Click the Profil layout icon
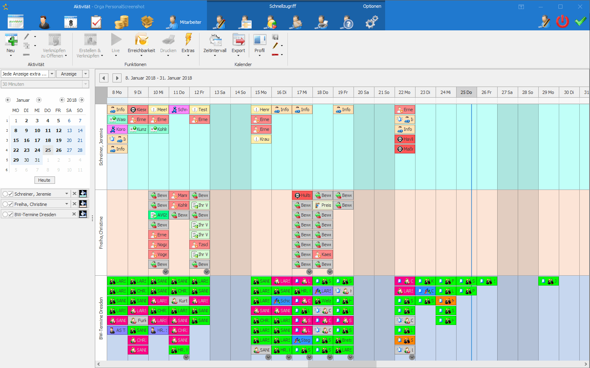Viewport: 590px width, 368px height. pos(259,39)
